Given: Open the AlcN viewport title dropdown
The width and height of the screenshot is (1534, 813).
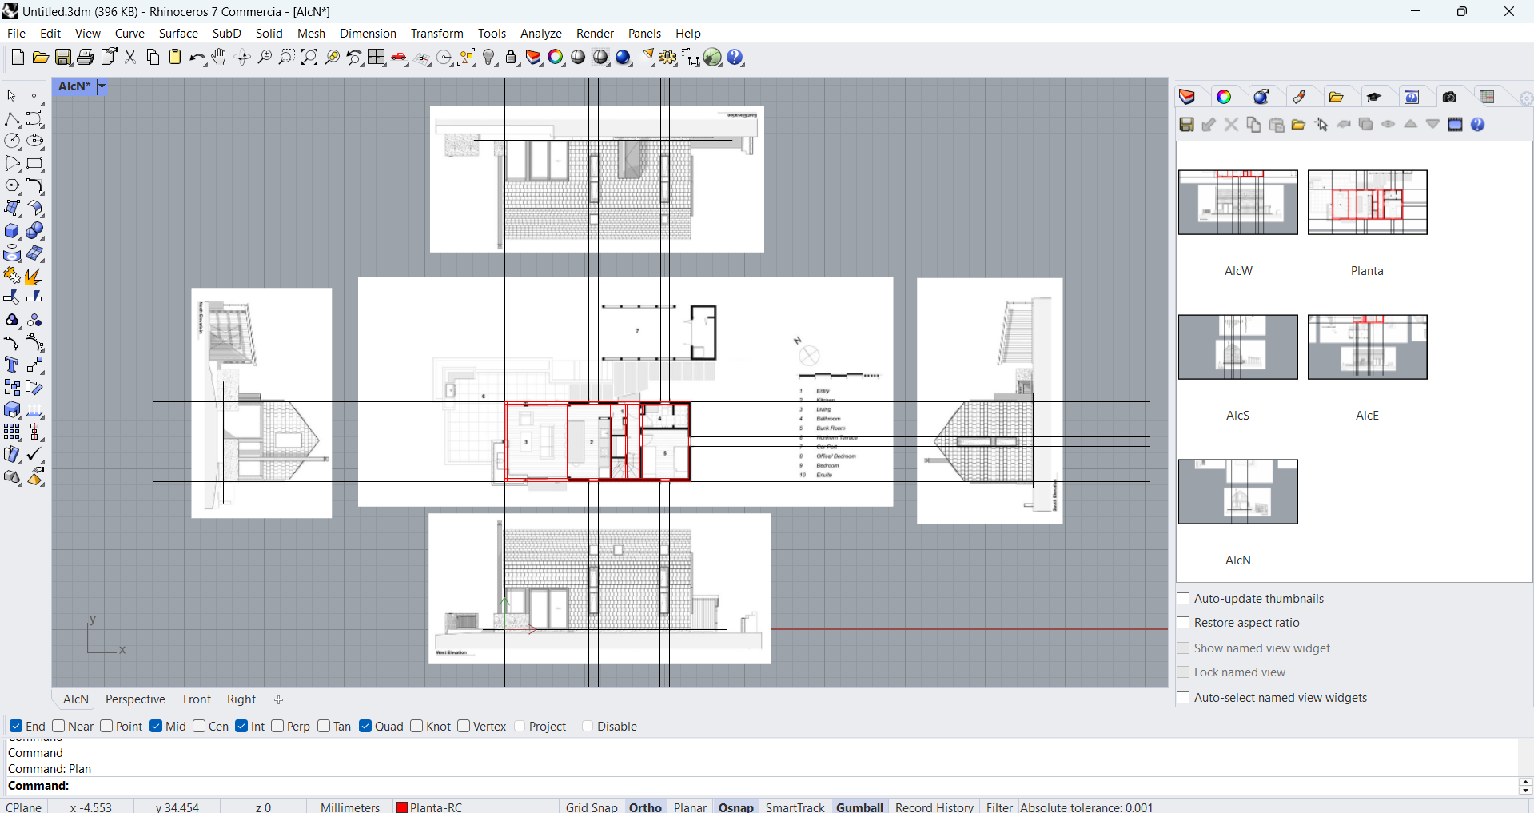Looking at the screenshot, I should click(101, 86).
